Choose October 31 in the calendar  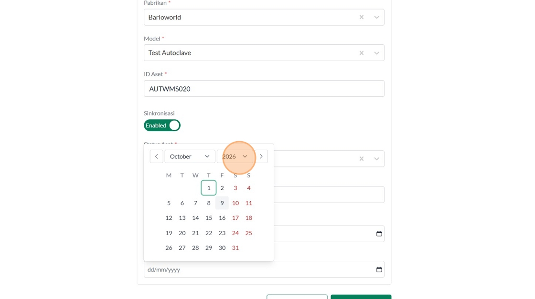tap(235, 248)
